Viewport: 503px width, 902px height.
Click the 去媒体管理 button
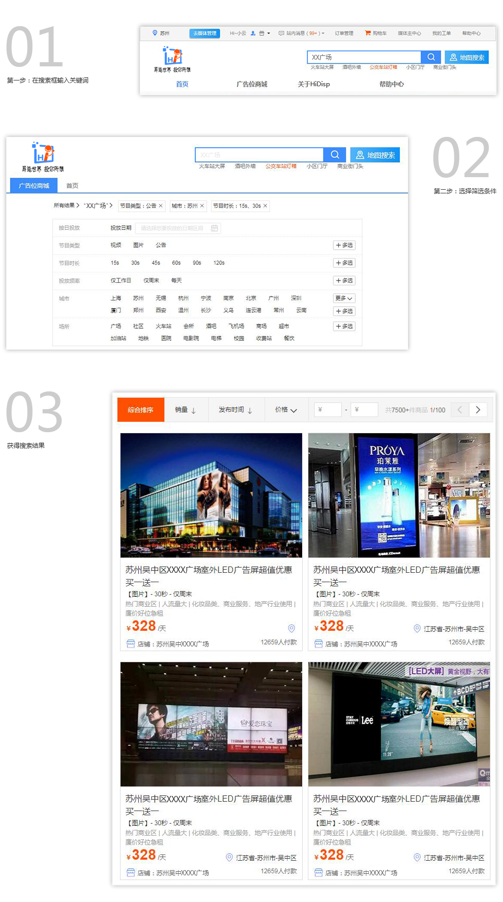coord(205,33)
